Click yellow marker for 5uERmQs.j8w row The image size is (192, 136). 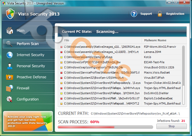pos(61,62)
